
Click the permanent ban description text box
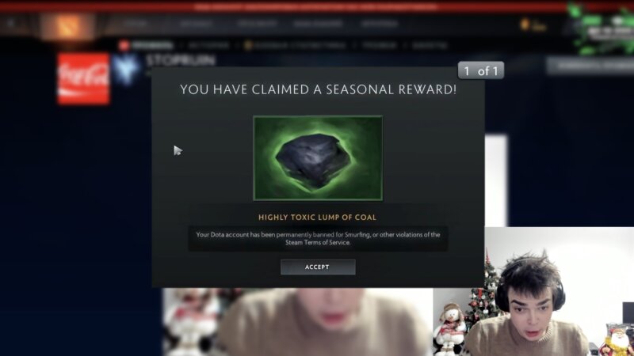click(318, 239)
